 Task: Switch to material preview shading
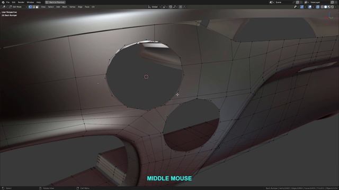pos(329,7)
